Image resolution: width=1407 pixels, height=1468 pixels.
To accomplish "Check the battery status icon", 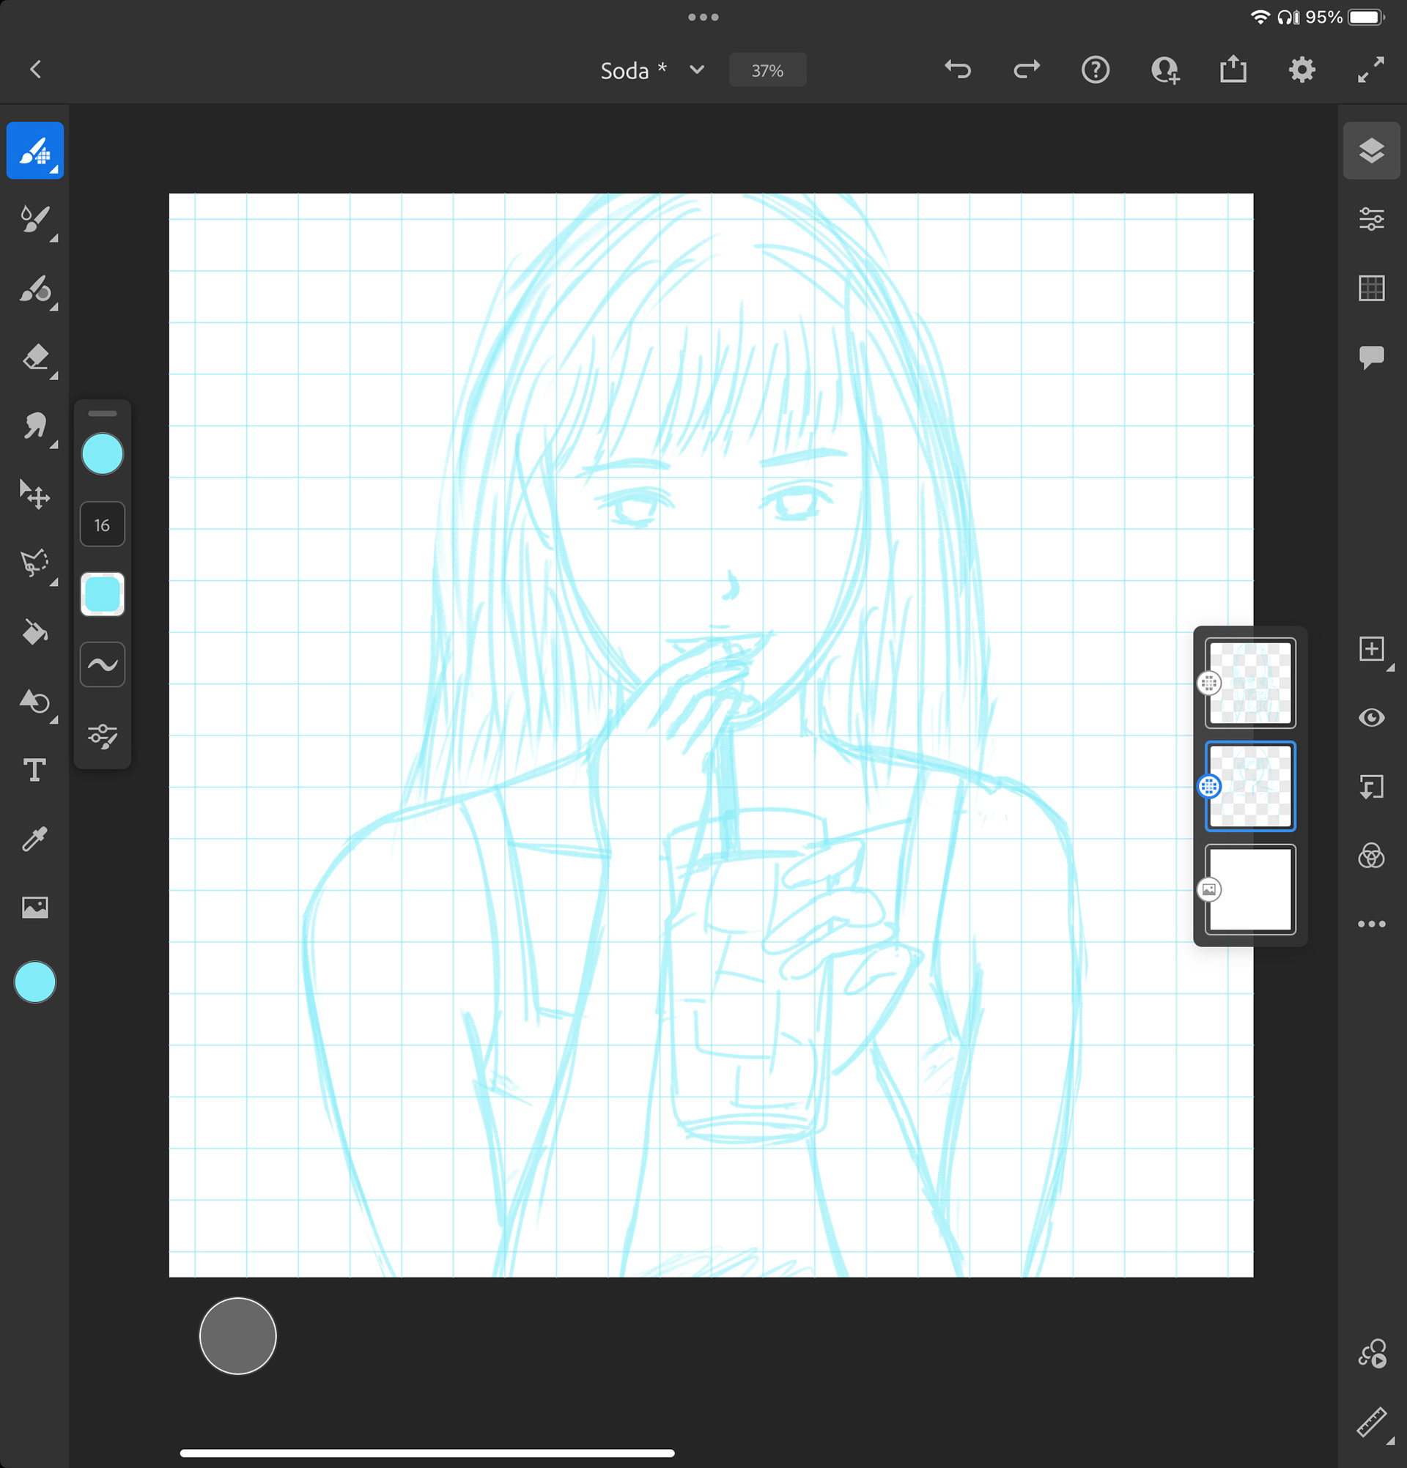I will (1366, 18).
